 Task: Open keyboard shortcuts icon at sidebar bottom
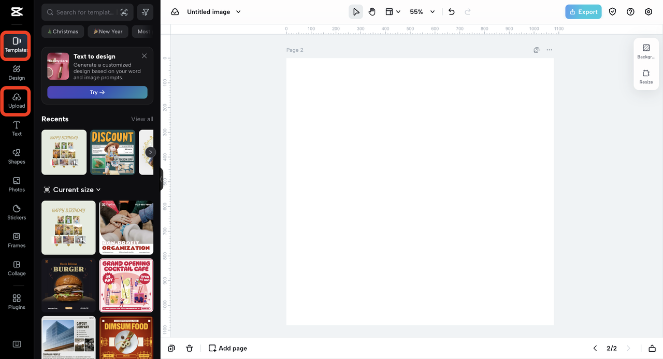17,344
